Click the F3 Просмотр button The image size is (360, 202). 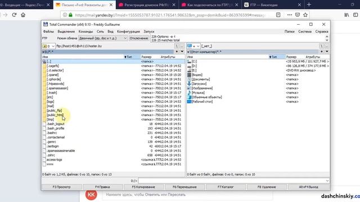coord(61,187)
